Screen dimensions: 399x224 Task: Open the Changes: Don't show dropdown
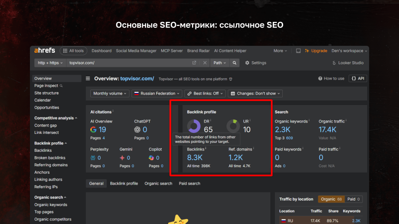(255, 94)
